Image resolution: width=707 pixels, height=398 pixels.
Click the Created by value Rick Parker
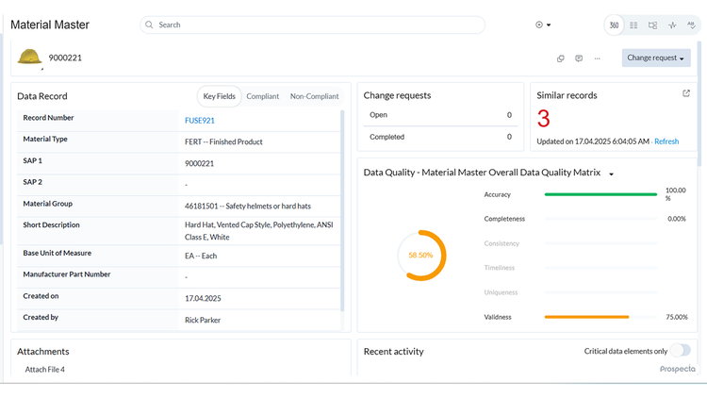click(x=203, y=320)
